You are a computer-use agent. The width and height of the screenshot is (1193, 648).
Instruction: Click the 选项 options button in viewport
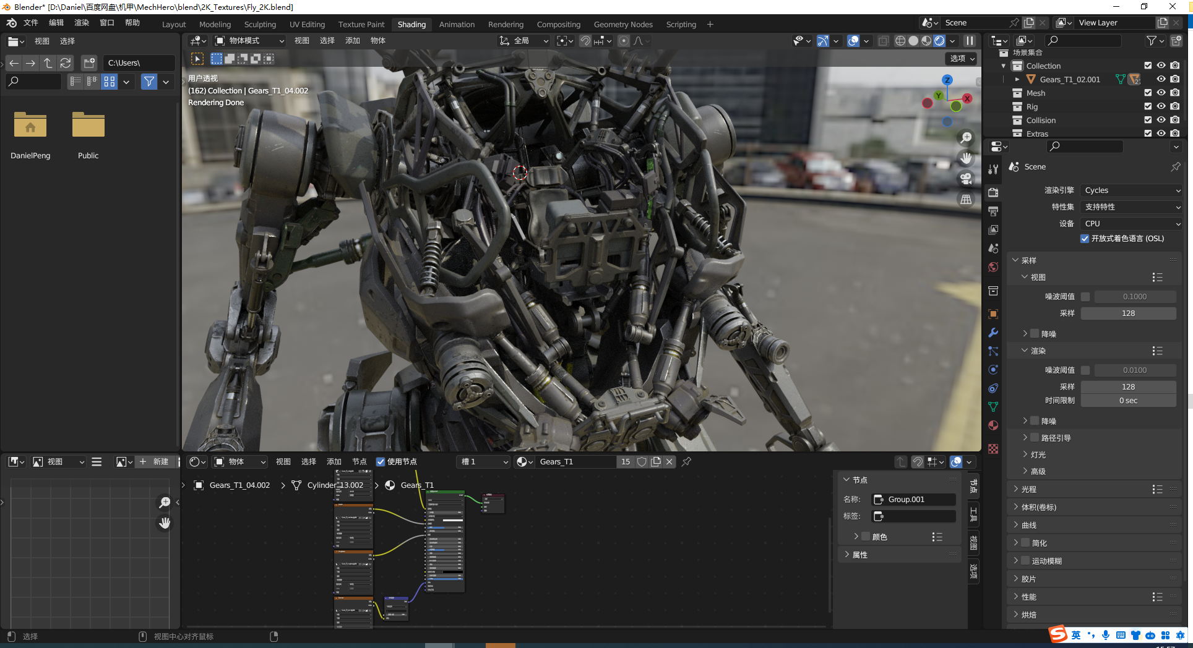tap(962, 58)
